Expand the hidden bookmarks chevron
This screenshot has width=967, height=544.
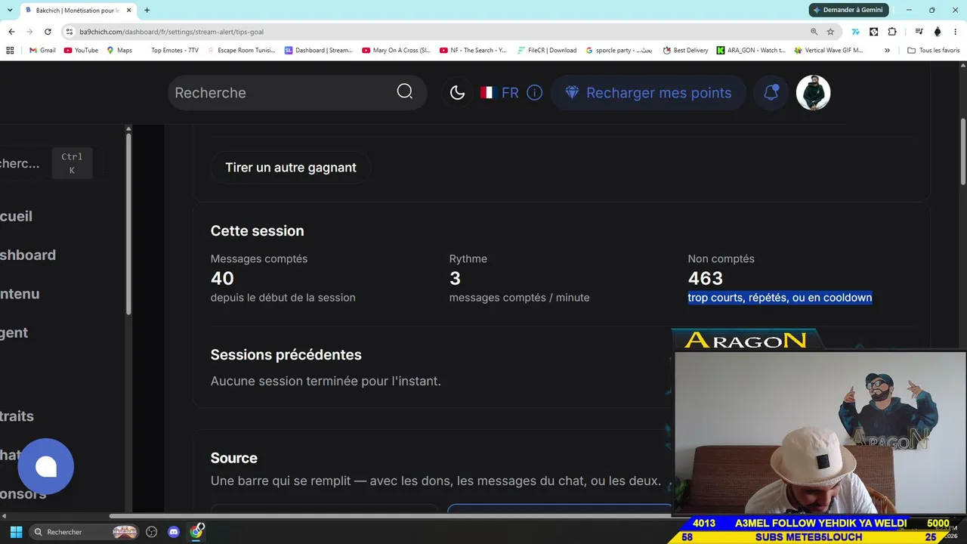click(x=887, y=51)
